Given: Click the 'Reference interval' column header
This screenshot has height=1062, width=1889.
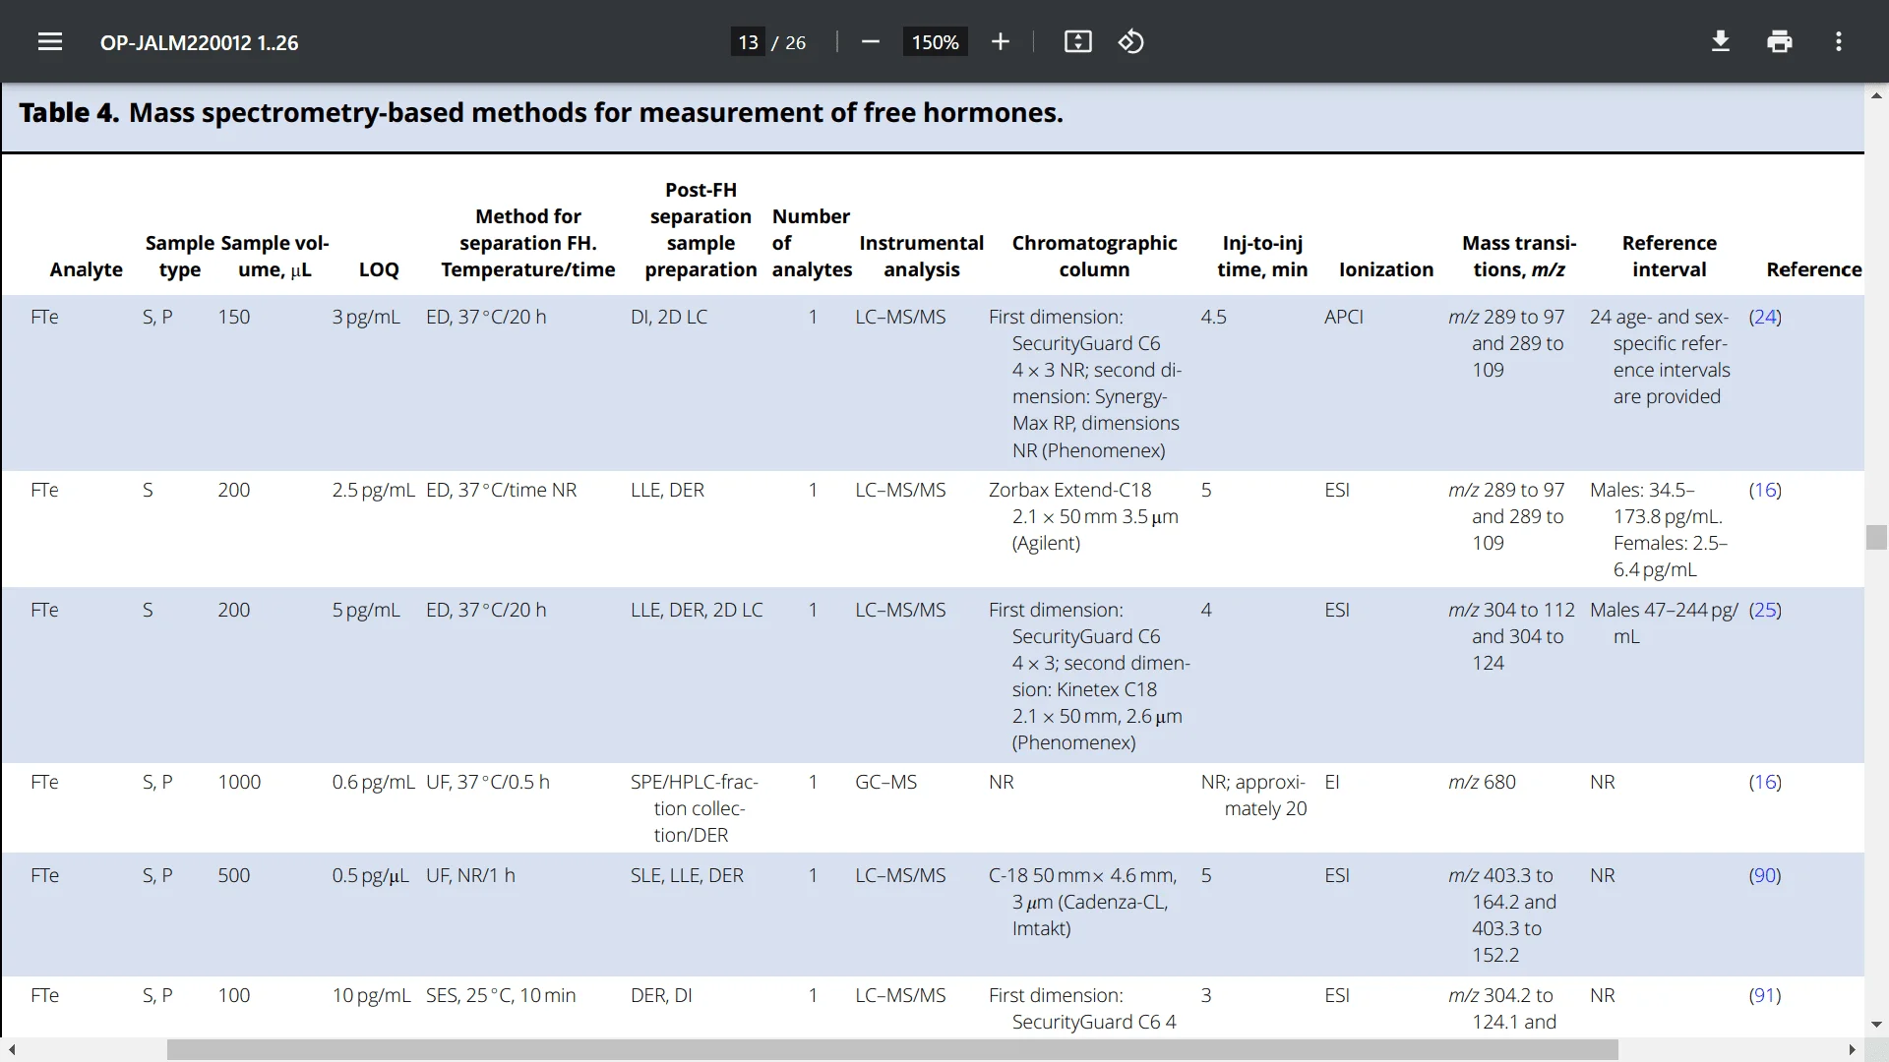Looking at the screenshot, I should click(1670, 256).
